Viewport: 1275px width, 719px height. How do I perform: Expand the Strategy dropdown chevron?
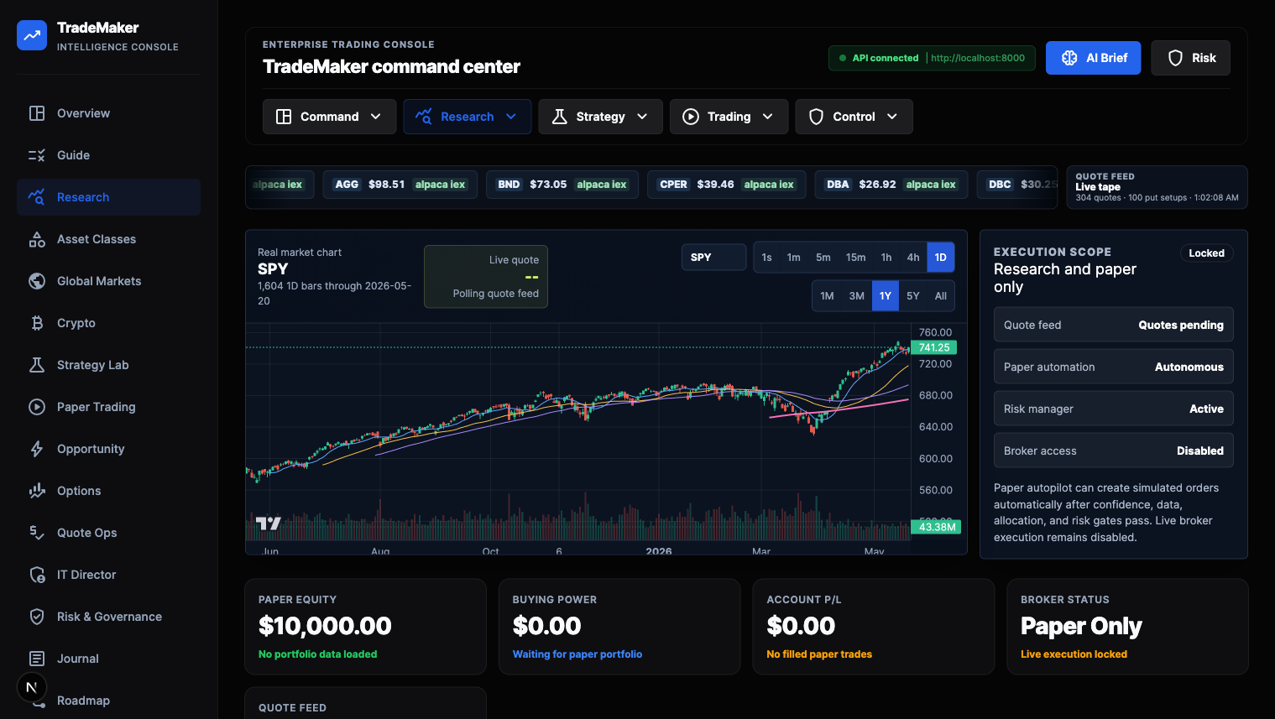pos(642,117)
